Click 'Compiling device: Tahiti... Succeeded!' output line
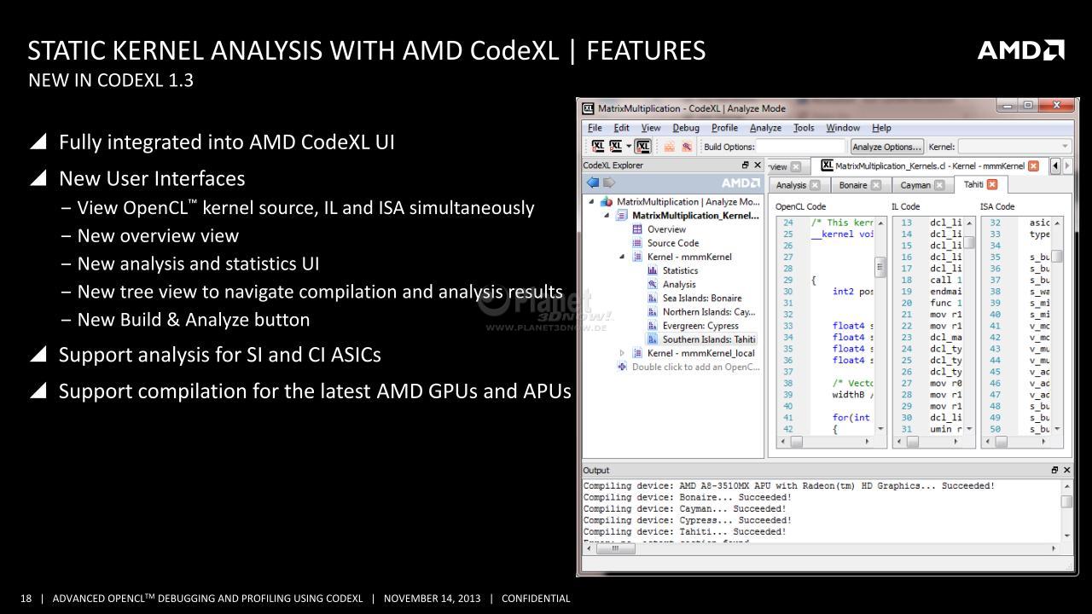This screenshot has height=614, width=1092. point(684,531)
